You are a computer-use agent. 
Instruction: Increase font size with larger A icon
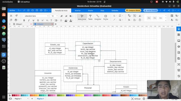62,16
